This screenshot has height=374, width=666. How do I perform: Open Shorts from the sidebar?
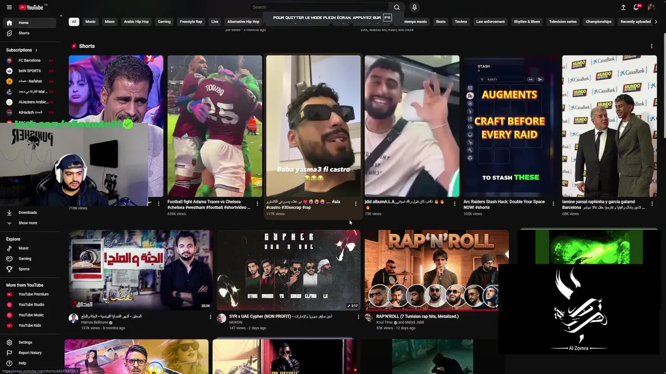(29, 33)
